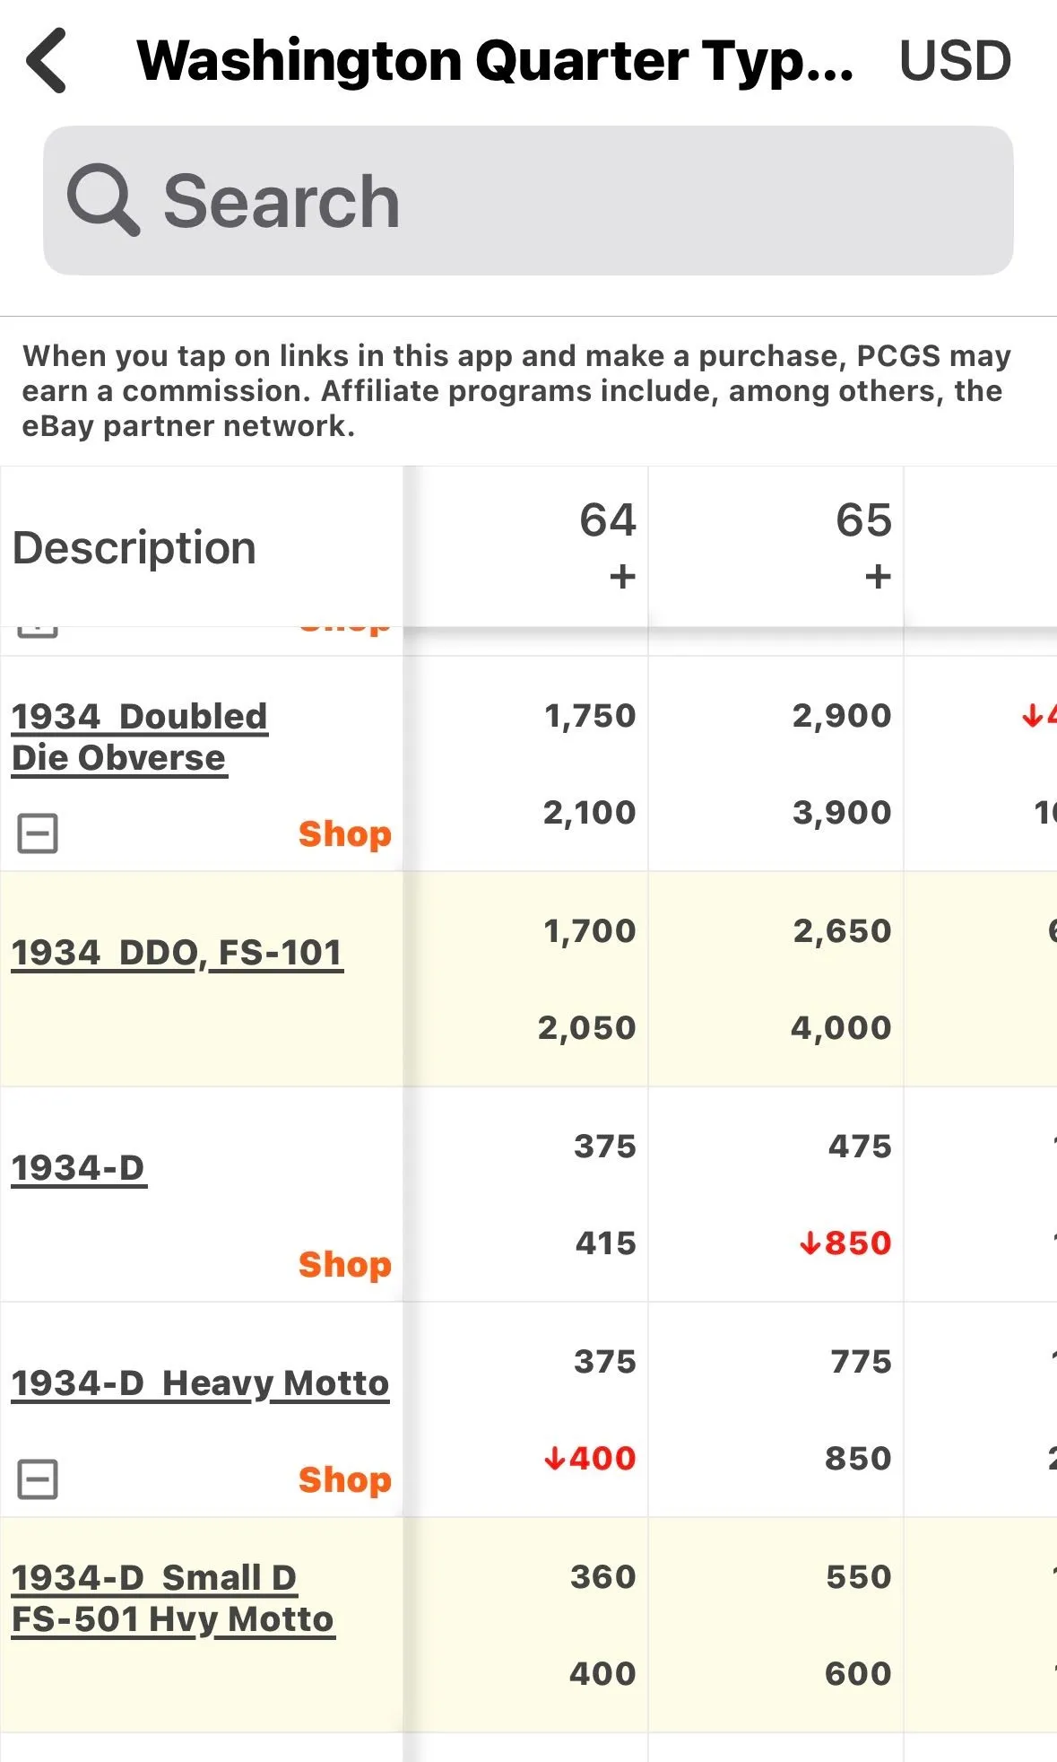
Task: Shop for 1934-D quarters
Action: pyautogui.click(x=345, y=1264)
